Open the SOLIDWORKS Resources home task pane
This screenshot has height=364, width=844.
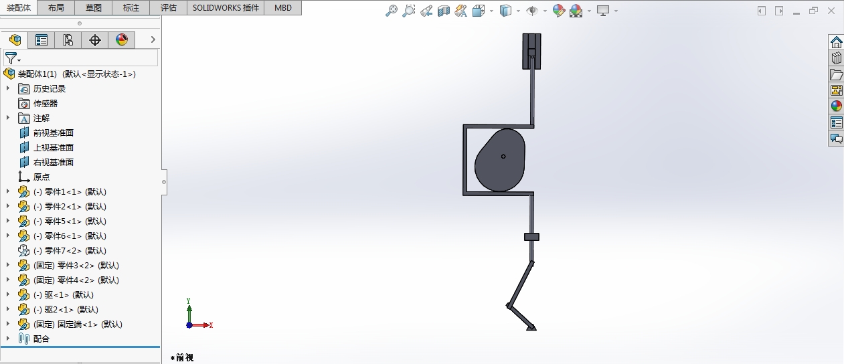tap(836, 42)
